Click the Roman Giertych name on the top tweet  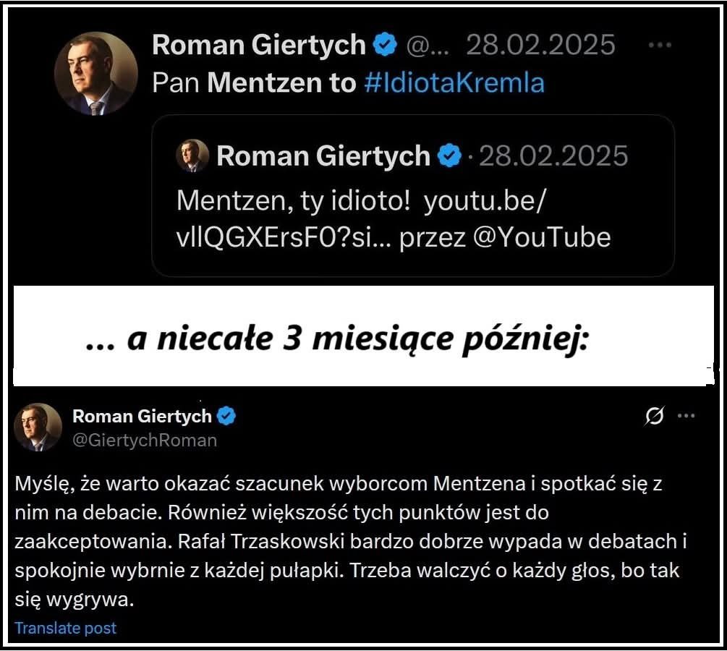coord(259,46)
